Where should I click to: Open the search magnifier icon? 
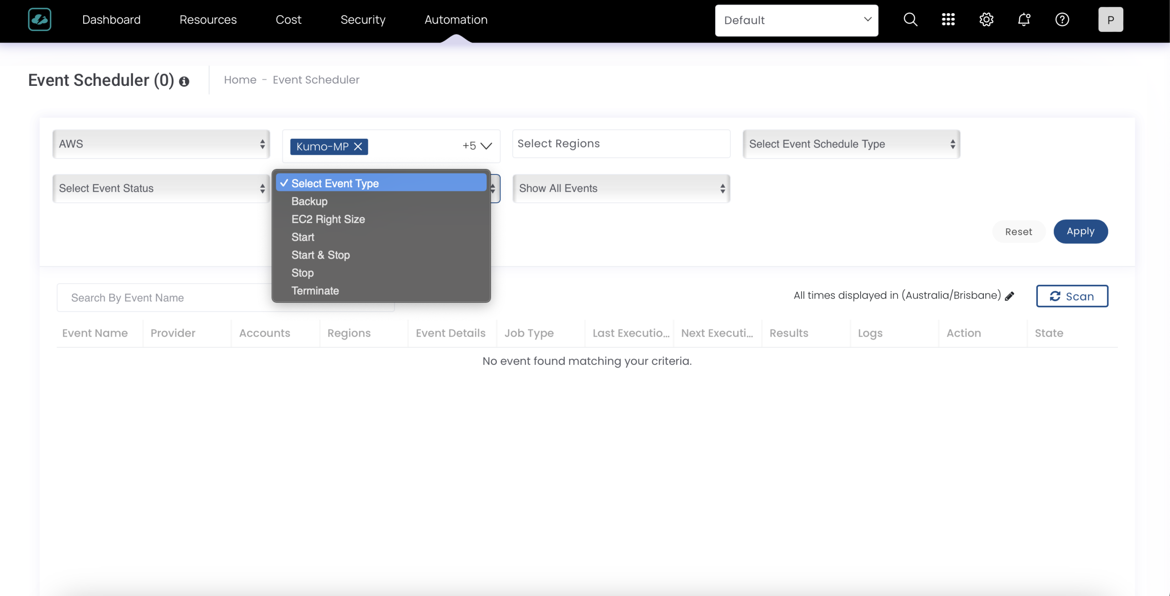[x=910, y=20]
